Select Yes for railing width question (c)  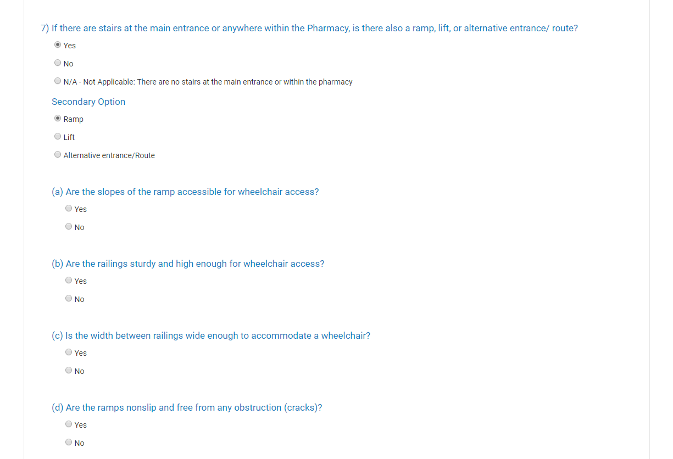69,352
